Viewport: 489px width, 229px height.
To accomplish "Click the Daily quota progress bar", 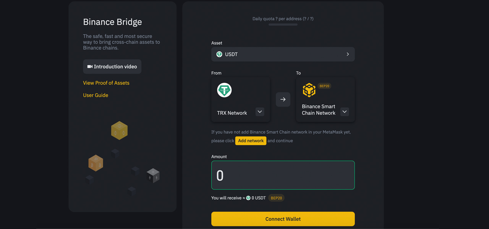I will pyautogui.click(x=283, y=25).
